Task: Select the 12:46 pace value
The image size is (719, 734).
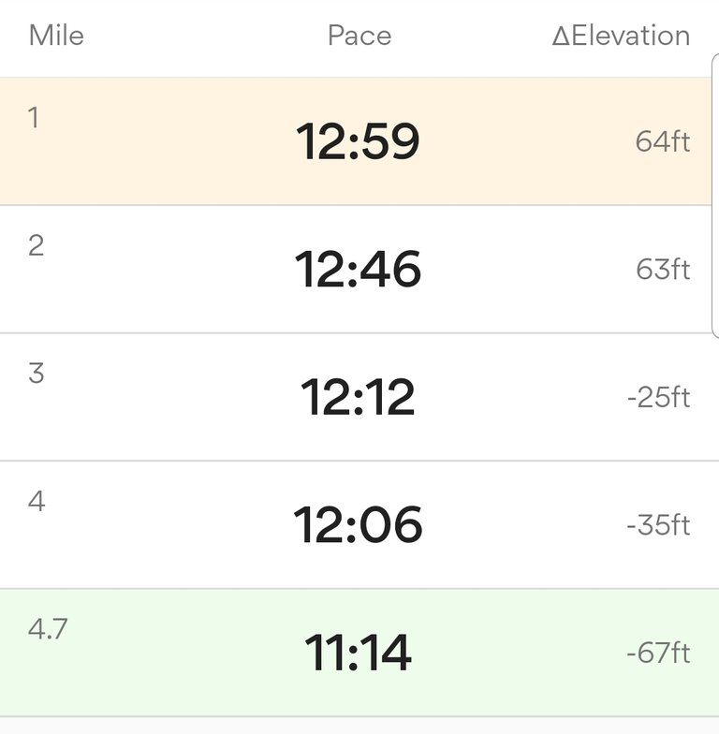Action: pyautogui.click(x=358, y=270)
